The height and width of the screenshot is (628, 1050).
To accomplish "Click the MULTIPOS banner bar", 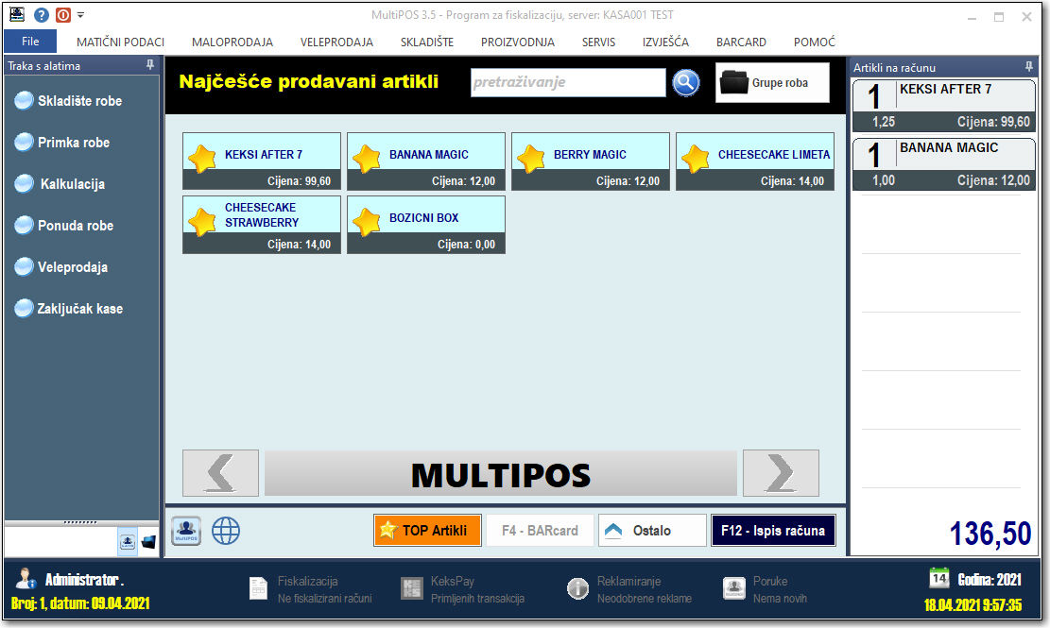I will click(x=501, y=473).
